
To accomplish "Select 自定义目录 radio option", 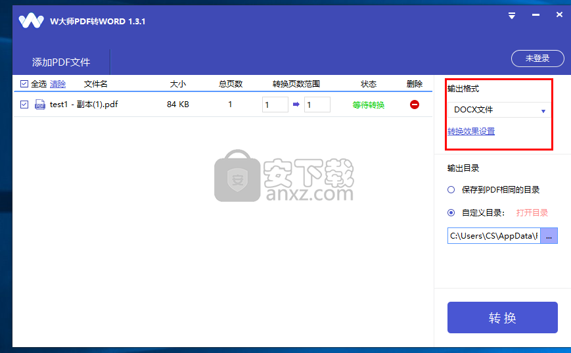I will pos(451,213).
